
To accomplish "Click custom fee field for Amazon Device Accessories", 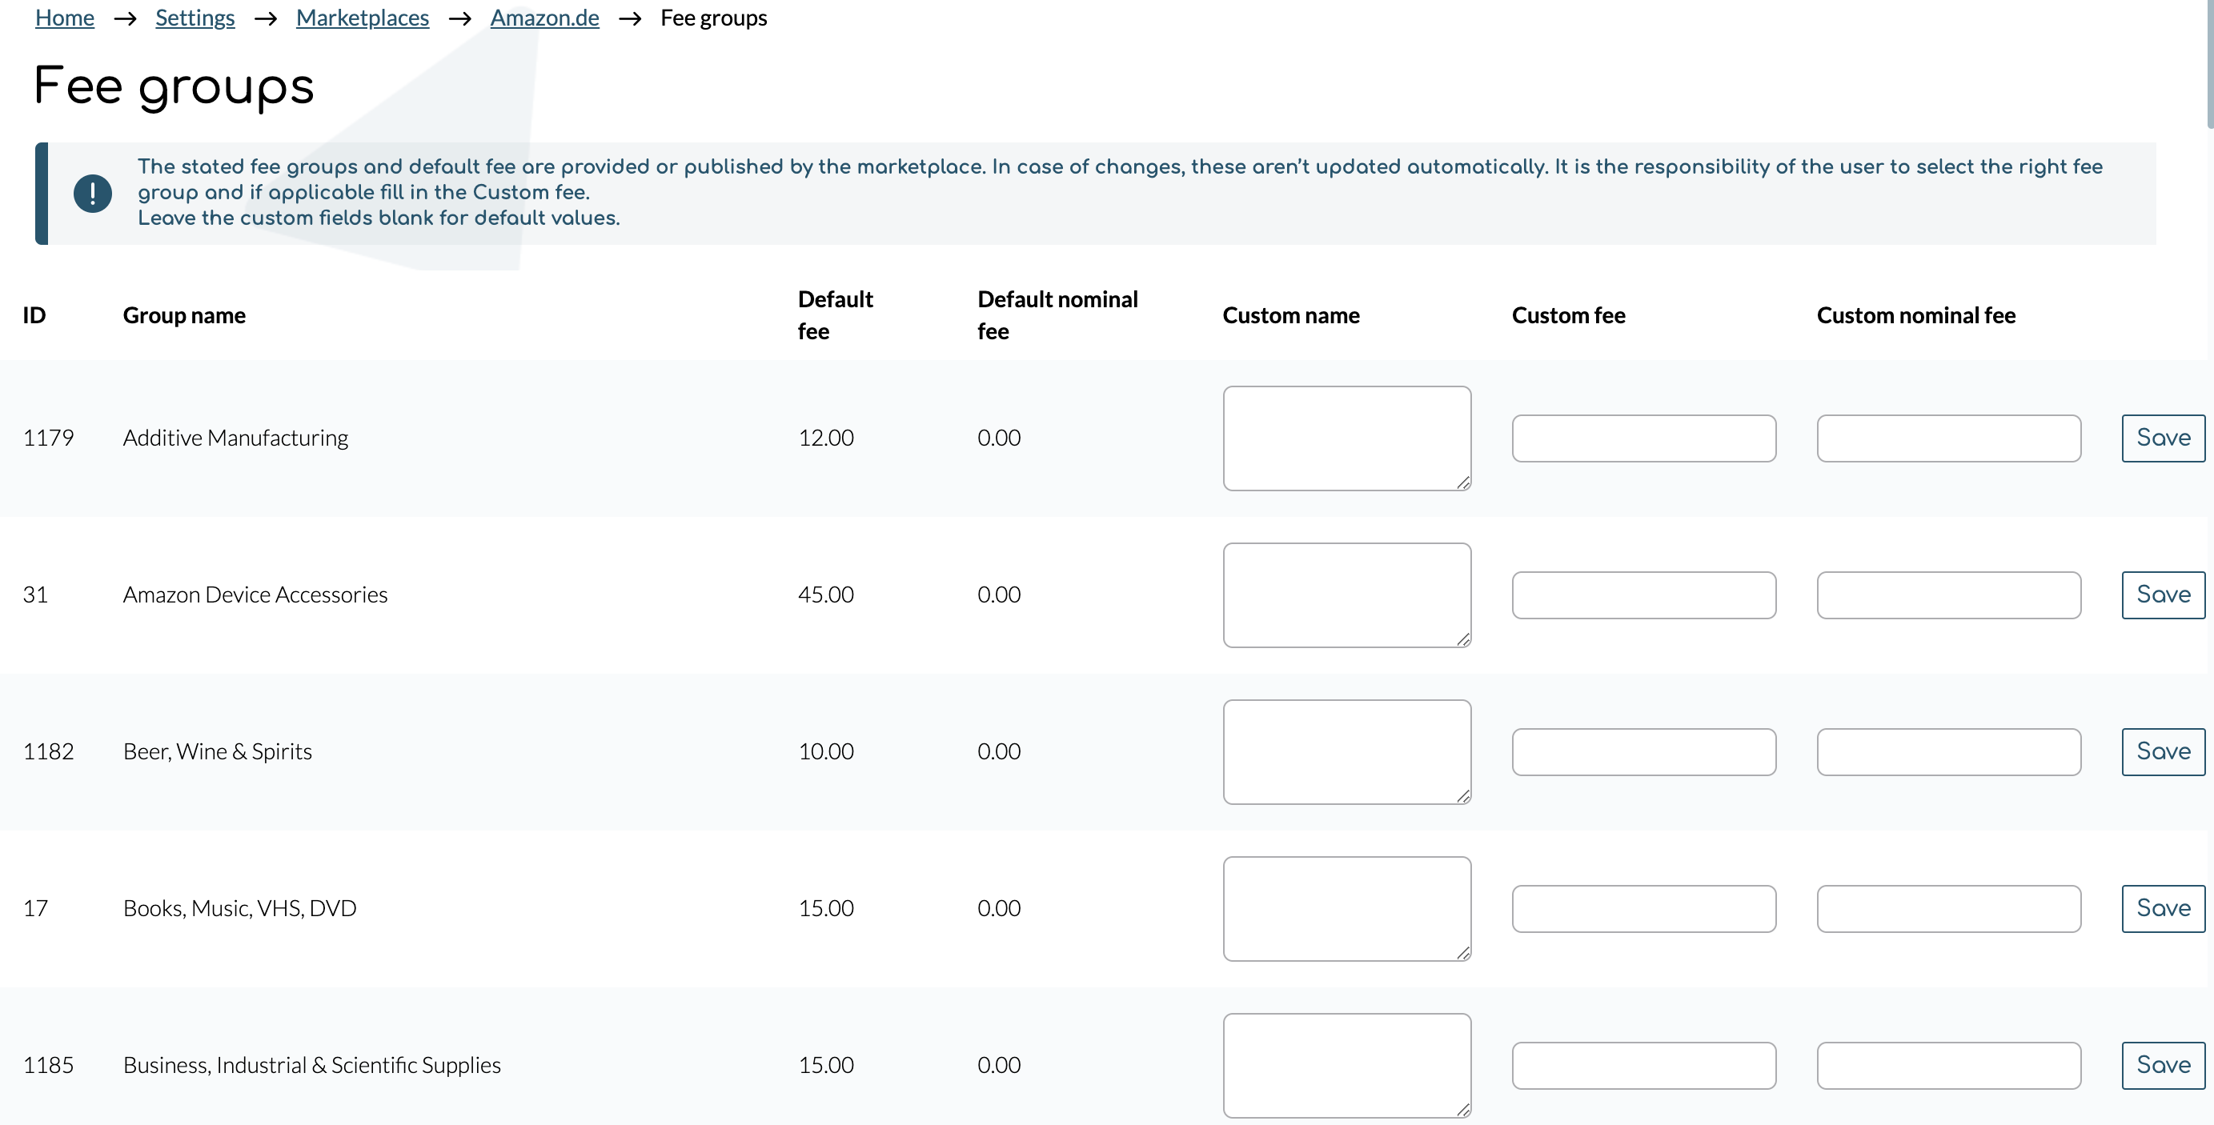I will [x=1643, y=595].
